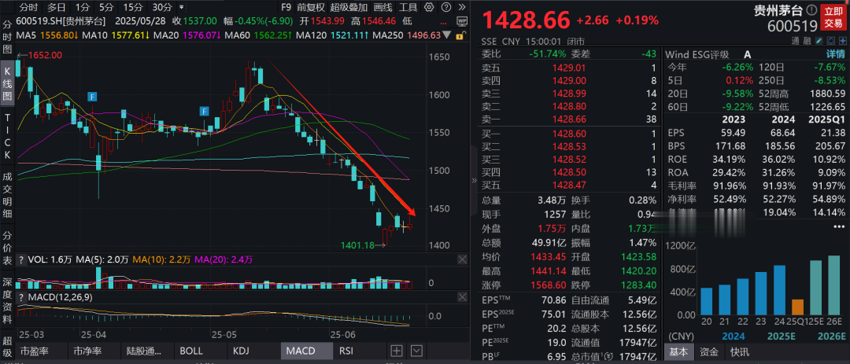The width and height of the screenshot is (850, 364).
Task: Open the F9 deep data button
Action: [286, 8]
